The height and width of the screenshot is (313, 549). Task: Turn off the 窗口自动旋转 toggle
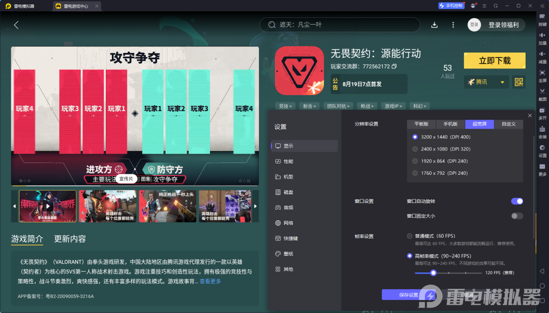pyautogui.click(x=517, y=201)
